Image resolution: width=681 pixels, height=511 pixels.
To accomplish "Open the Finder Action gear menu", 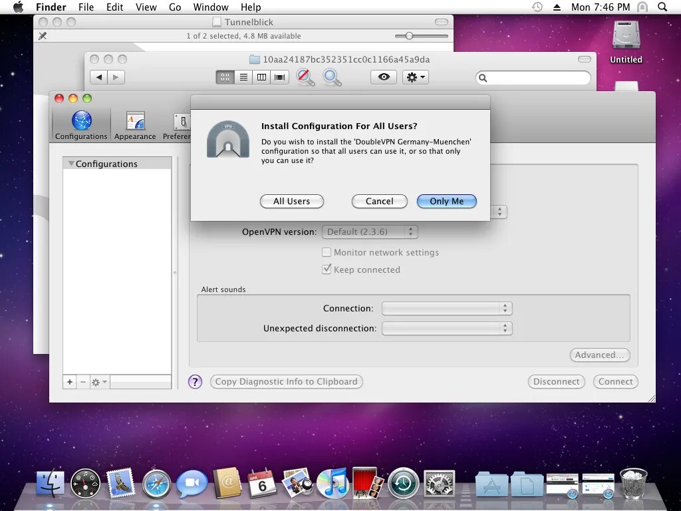I will pyautogui.click(x=416, y=77).
